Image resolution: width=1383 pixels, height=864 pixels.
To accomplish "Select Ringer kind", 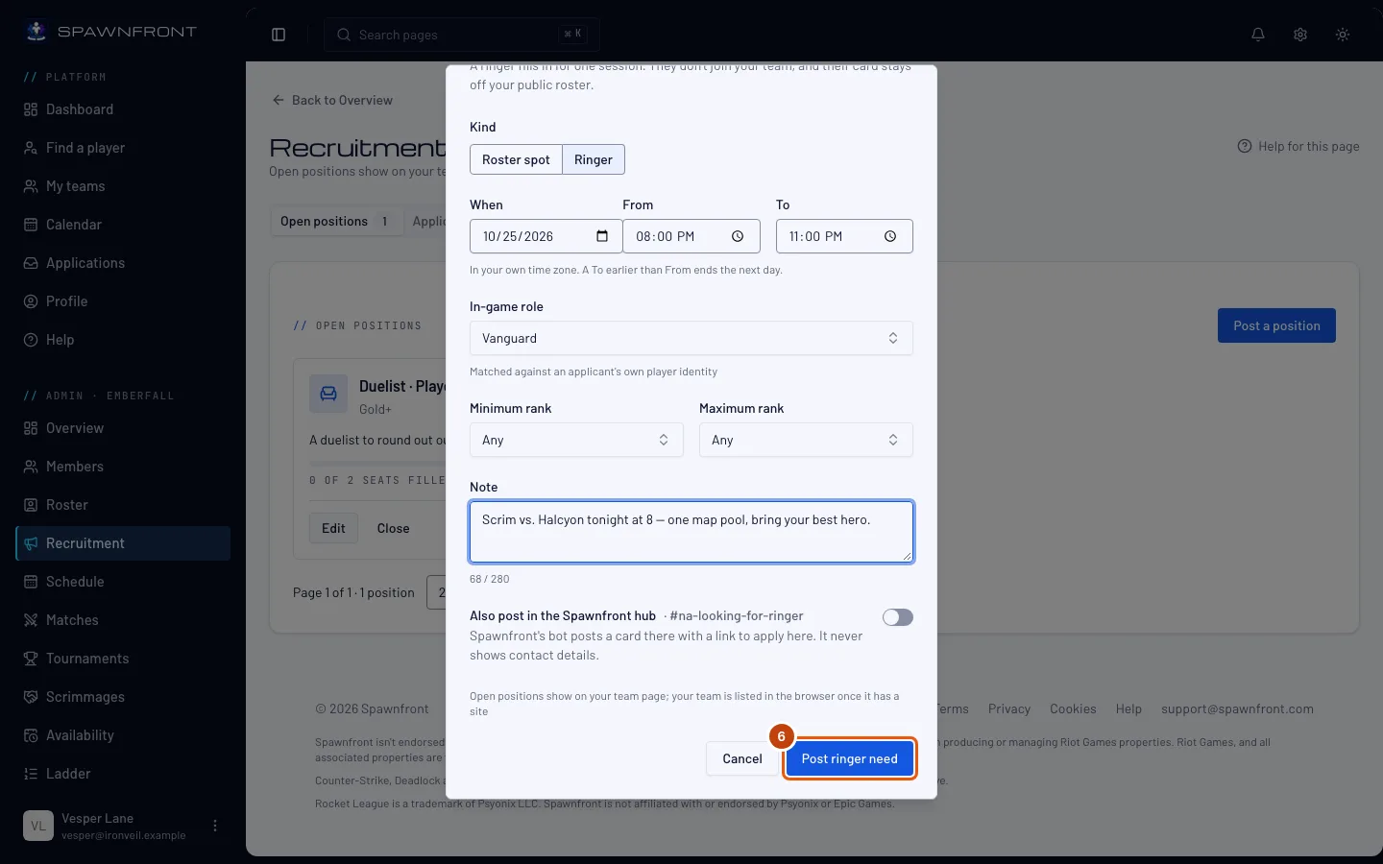I will tap(594, 159).
